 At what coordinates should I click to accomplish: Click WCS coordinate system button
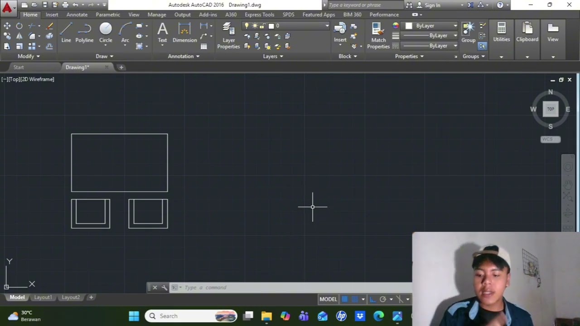pyautogui.click(x=551, y=139)
